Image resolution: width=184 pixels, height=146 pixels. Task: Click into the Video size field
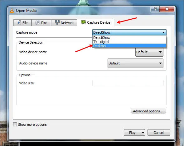pos(128,83)
